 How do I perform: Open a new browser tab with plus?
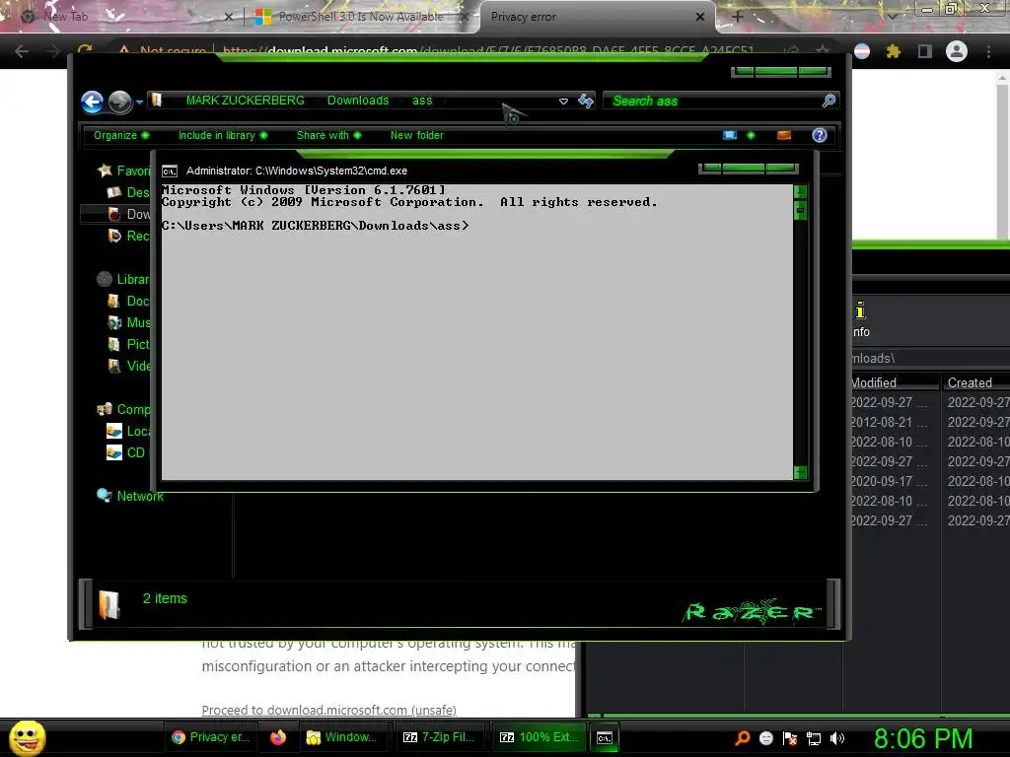pos(738,17)
